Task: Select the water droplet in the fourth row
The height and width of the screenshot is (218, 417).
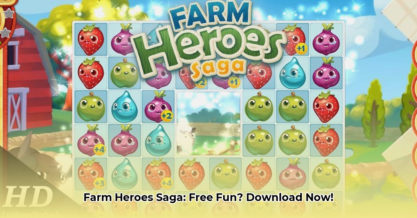Action: click(x=158, y=140)
